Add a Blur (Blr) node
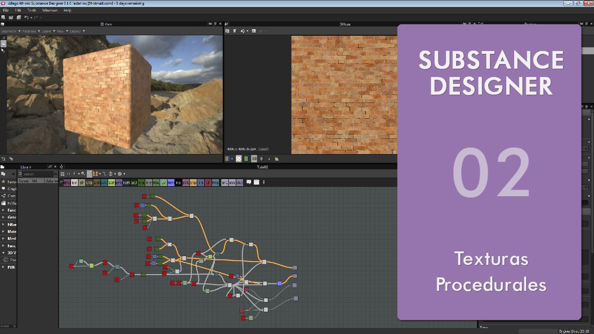The width and height of the screenshot is (594, 334). pyautogui.click(x=82, y=183)
